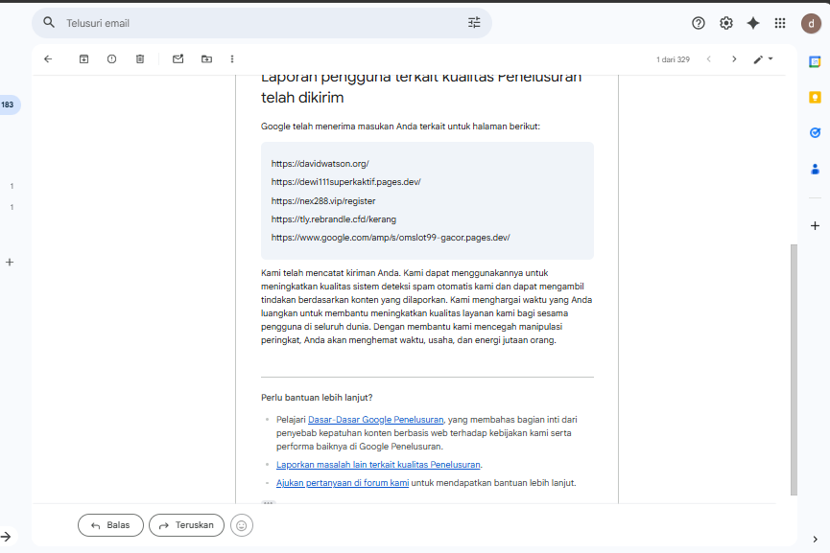Click the https://davidwatson.org/ URL text
Image resolution: width=830 pixels, height=553 pixels.
tap(320, 163)
